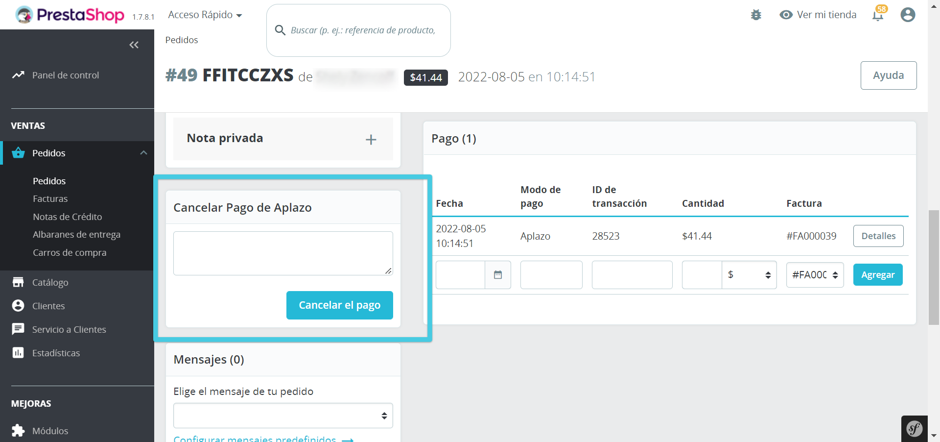
Task: Click Configurar mensajes predefinidos link
Action: (263, 439)
